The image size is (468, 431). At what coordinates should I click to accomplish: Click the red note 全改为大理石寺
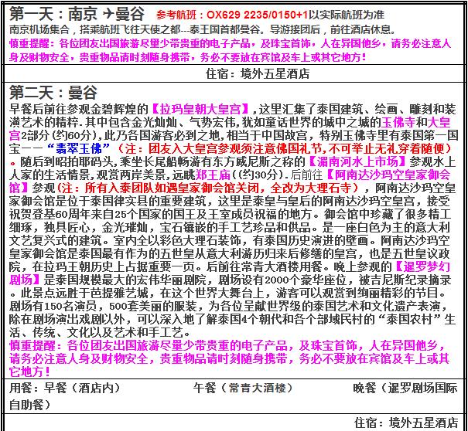pyautogui.click(x=311, y=188)
